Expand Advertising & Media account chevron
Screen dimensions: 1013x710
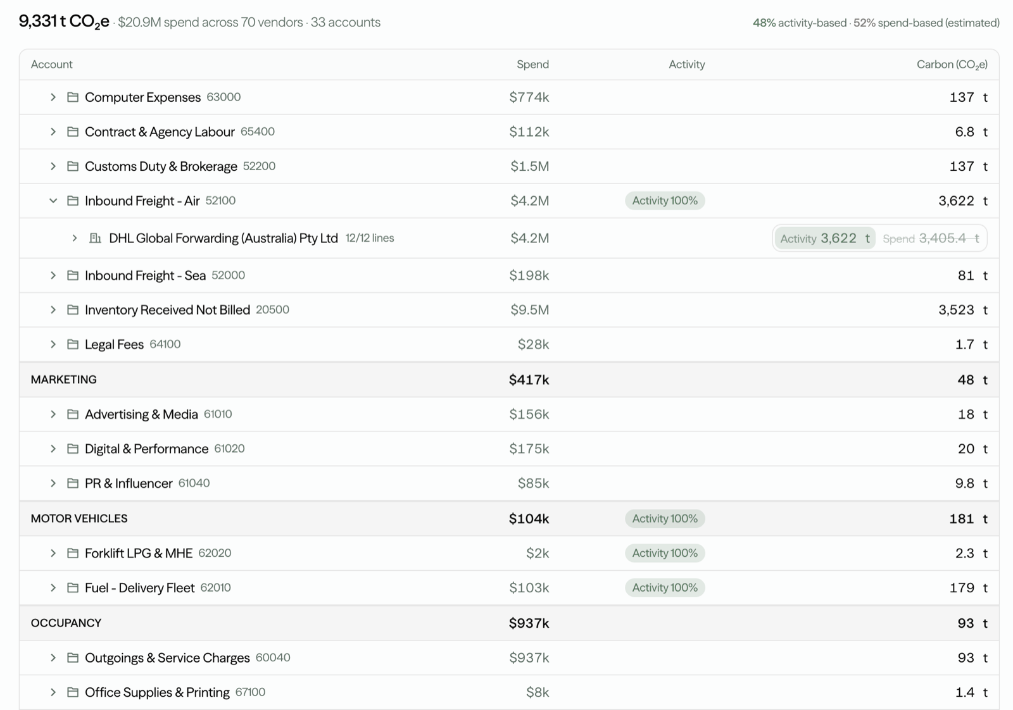click(x=53, y=414)
